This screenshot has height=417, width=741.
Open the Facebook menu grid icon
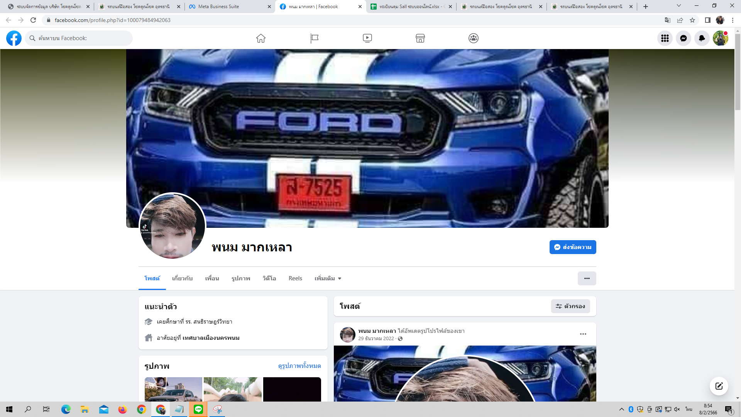tap(665, 38)
